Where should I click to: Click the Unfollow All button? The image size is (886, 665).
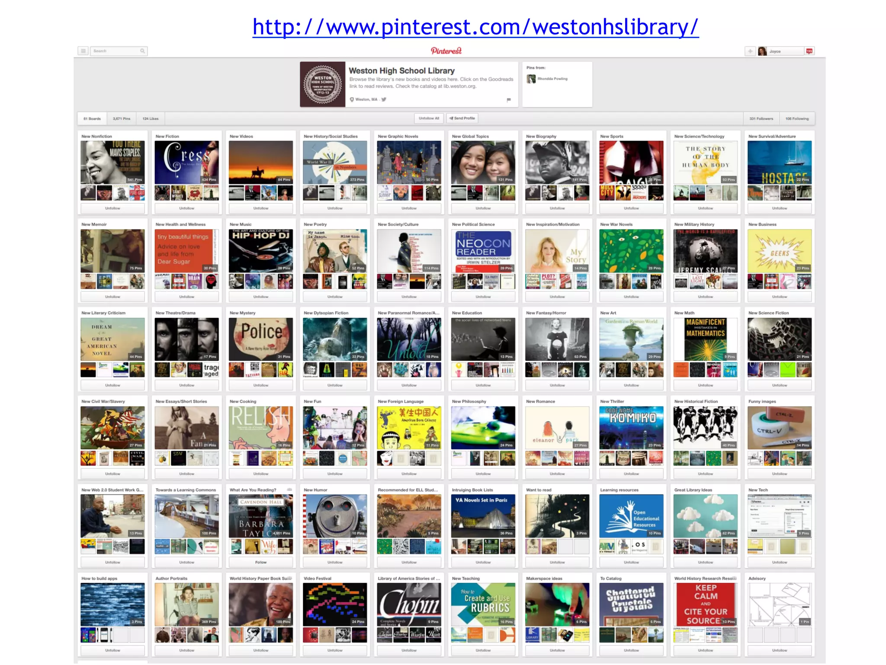click(x=429, y=118)
